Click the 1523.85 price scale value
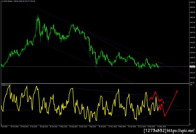 point(192,43)
